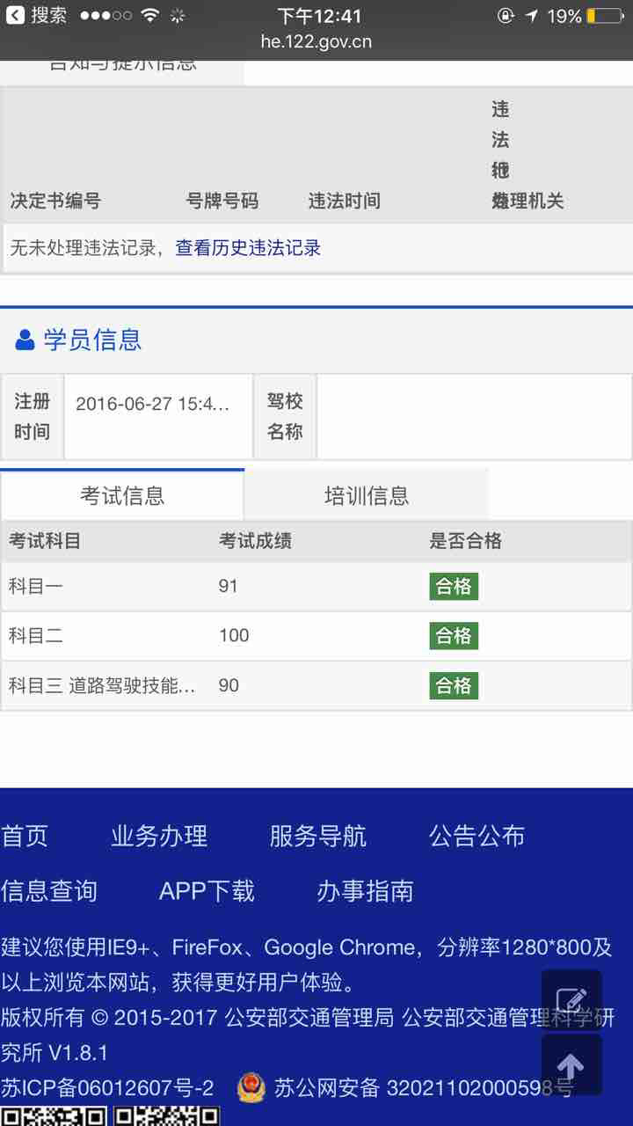The width and height of the screenshot is (633, 1126).
Task: Tap the registration time 2016-06-27 value
Action: click(153, 405)
